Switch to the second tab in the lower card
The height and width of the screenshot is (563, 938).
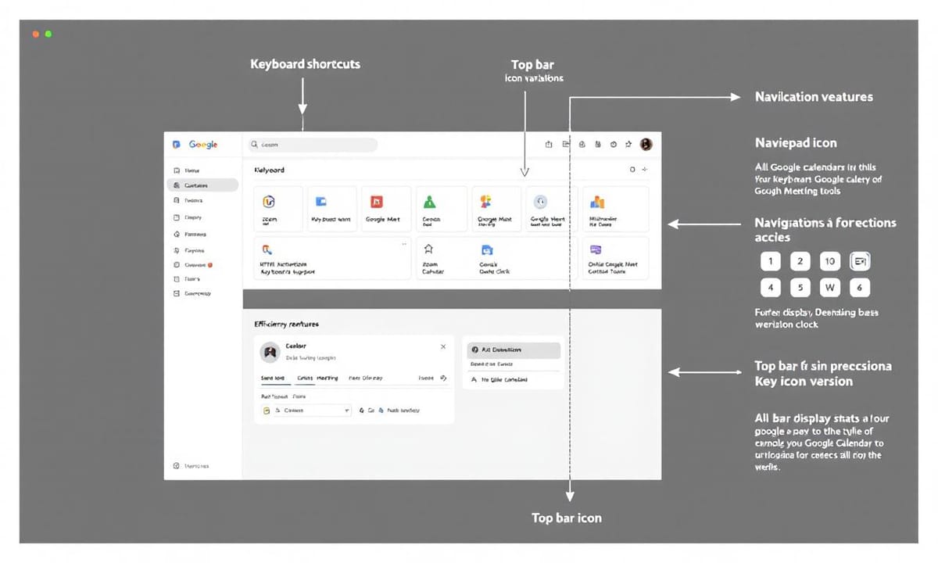[x=317, y=378]
